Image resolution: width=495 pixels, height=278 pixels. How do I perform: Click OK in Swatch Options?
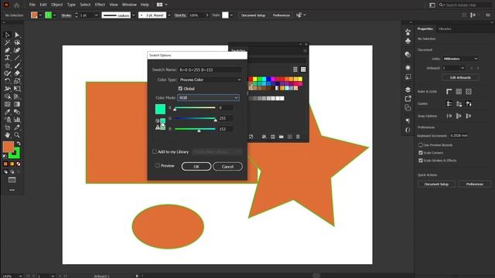(196, 167)
